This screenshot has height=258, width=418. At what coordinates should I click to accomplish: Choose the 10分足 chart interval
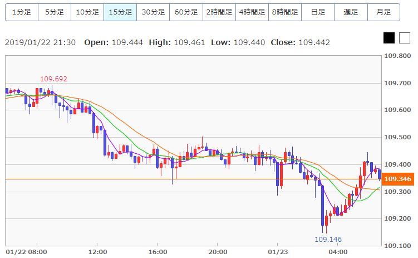point(87,12)
